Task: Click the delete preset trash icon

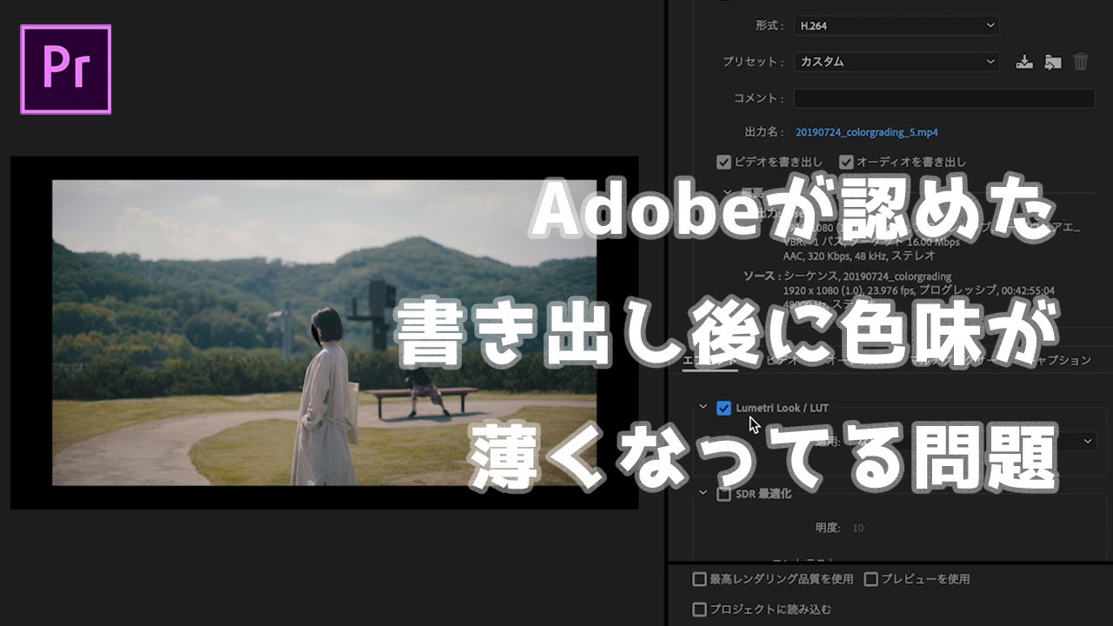Action: [x=1081, y=62]
